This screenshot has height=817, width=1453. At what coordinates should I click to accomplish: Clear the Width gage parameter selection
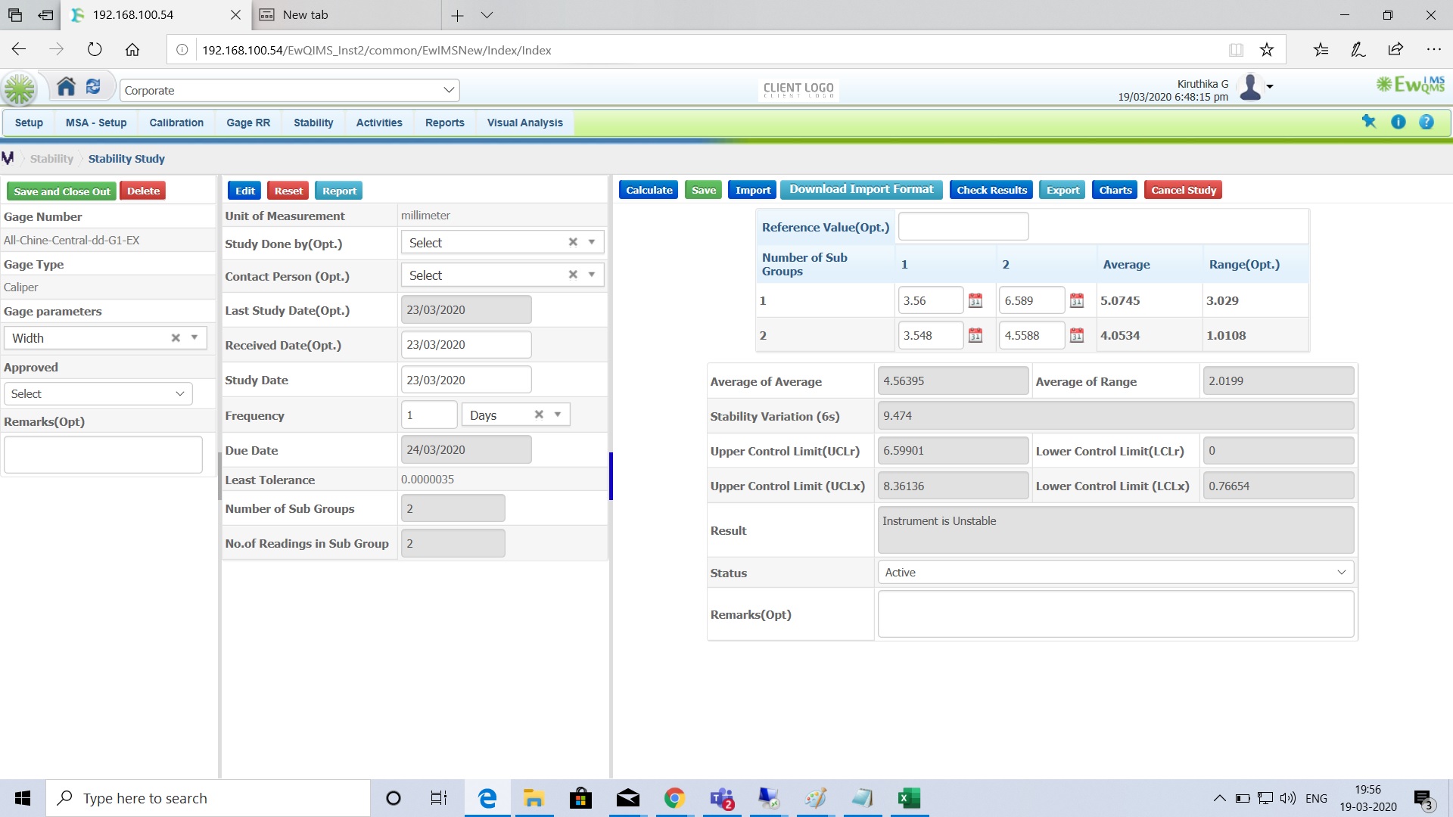pos(176,338)
